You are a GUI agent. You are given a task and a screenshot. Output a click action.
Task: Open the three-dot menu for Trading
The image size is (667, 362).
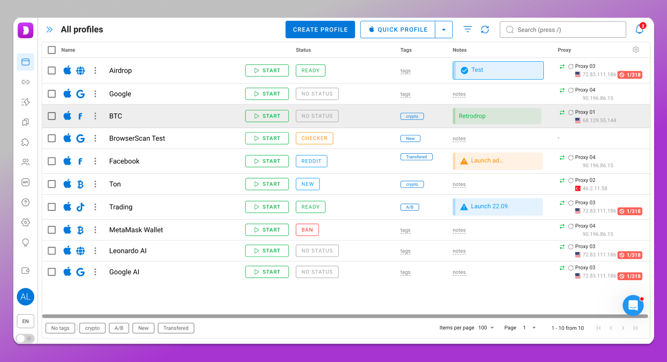pyautogui.click(x=95, y=207)
